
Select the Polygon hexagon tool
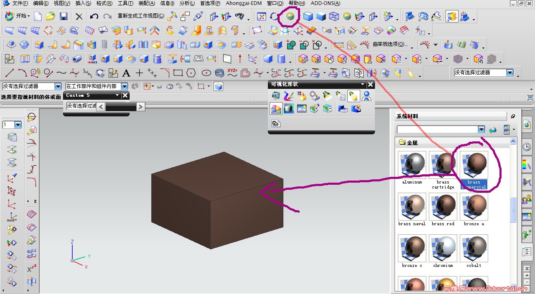(x=191, y=73)
